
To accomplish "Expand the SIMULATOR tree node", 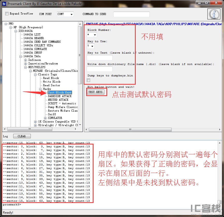I will (45, 118).
